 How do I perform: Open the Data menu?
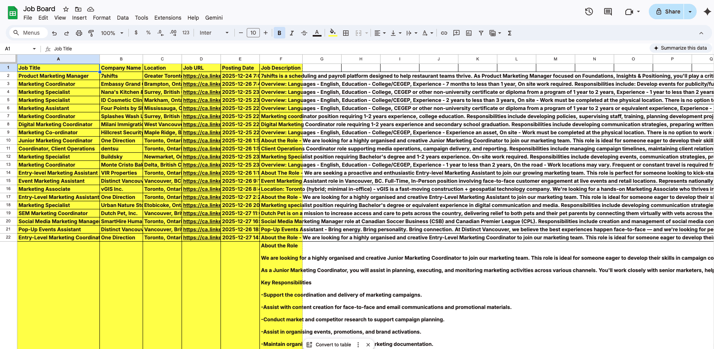pos(123,18)
